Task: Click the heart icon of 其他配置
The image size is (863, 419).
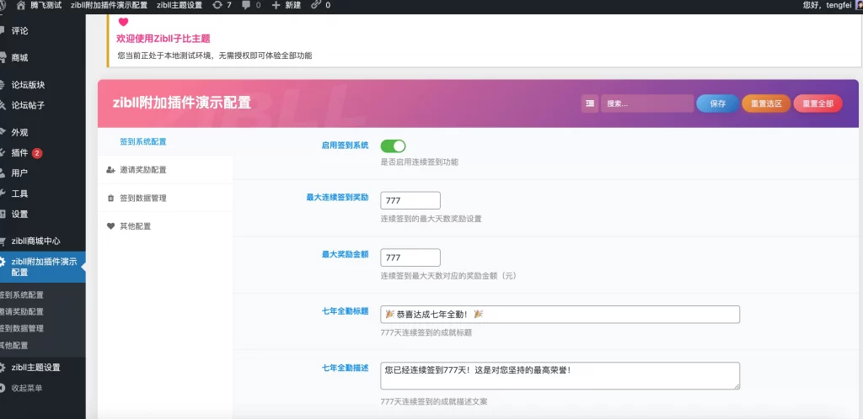Action: tap(110, 226)
